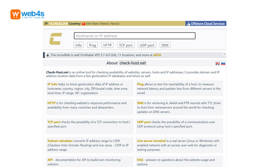Viewport: 268px width, 167px height.
Task: Open the API documentation link
Action: coord(50,160)
